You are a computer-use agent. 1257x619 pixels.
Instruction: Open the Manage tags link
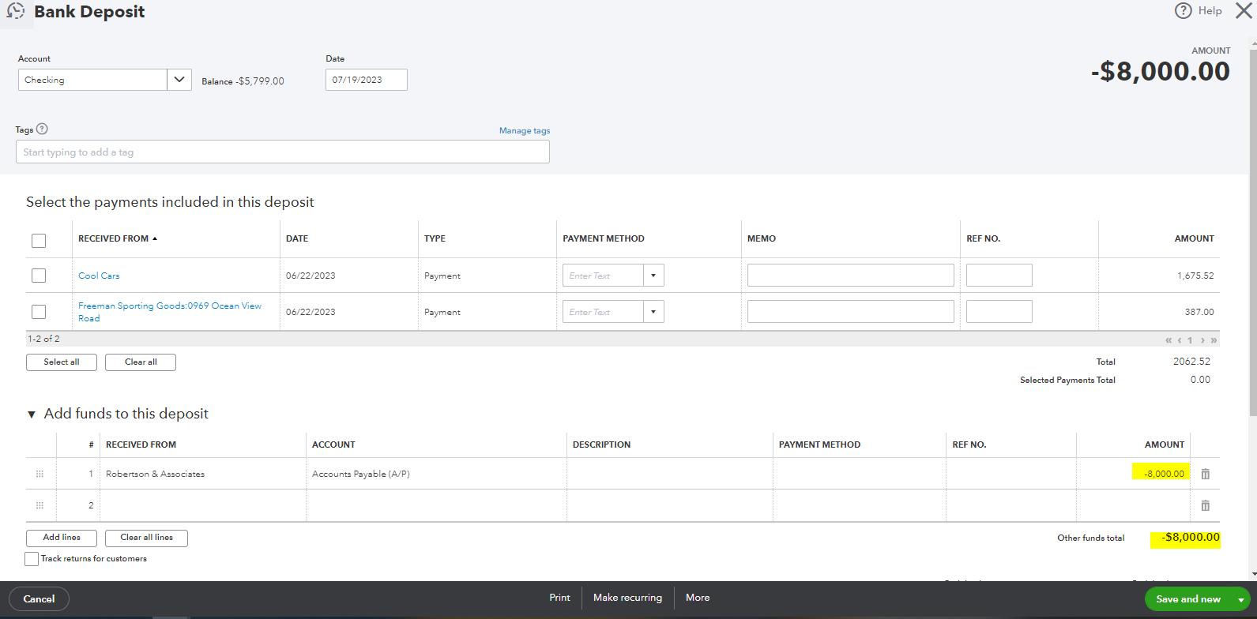coord(524,131)
